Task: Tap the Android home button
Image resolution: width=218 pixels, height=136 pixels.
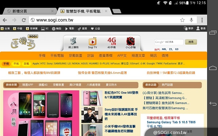Action: 213,68
